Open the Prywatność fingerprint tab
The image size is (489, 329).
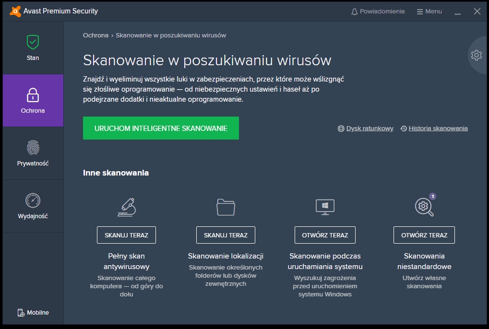click(x=33, y=153)
